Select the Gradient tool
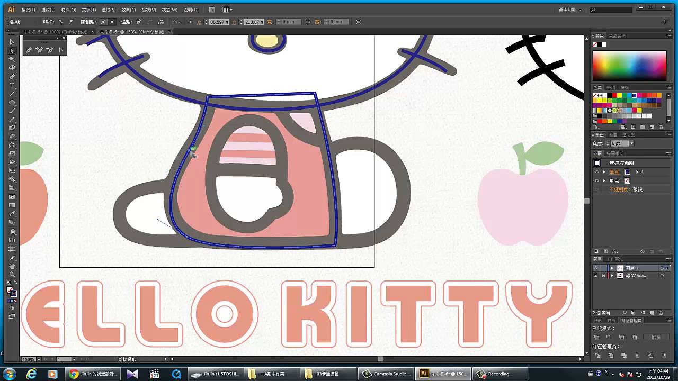Image resolution: width=678 pixels, height=381 pixels. [x=12, y=205]
